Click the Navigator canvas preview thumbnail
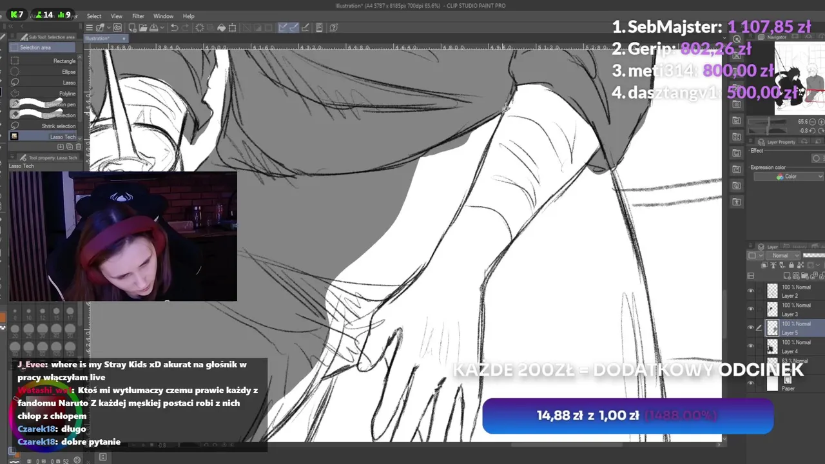 click(x=799, y=78)
